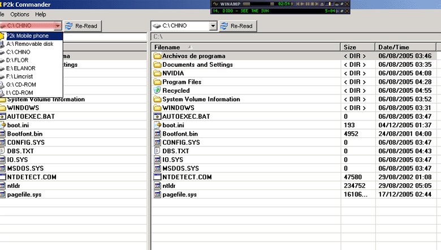The width and height of the screenshot is (441, 250).
Task: Select CONFIG.SYS in left panel
Action: [26, 143]
